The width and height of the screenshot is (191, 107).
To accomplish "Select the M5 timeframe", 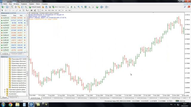I will 46,10.
